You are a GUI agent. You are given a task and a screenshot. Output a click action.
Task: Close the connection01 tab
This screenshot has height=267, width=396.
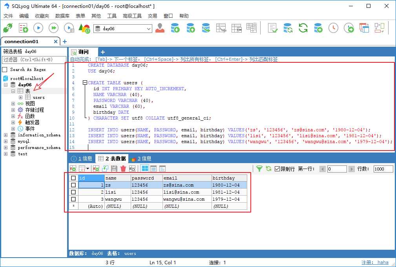point(56,42)
